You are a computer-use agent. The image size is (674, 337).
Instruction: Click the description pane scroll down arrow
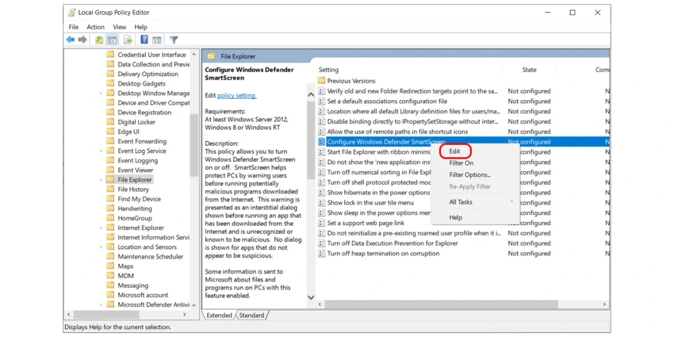click(x=311, y=298)
